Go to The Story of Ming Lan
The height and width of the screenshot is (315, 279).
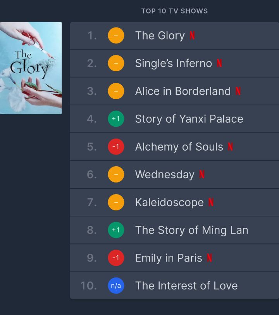point(191,230)
